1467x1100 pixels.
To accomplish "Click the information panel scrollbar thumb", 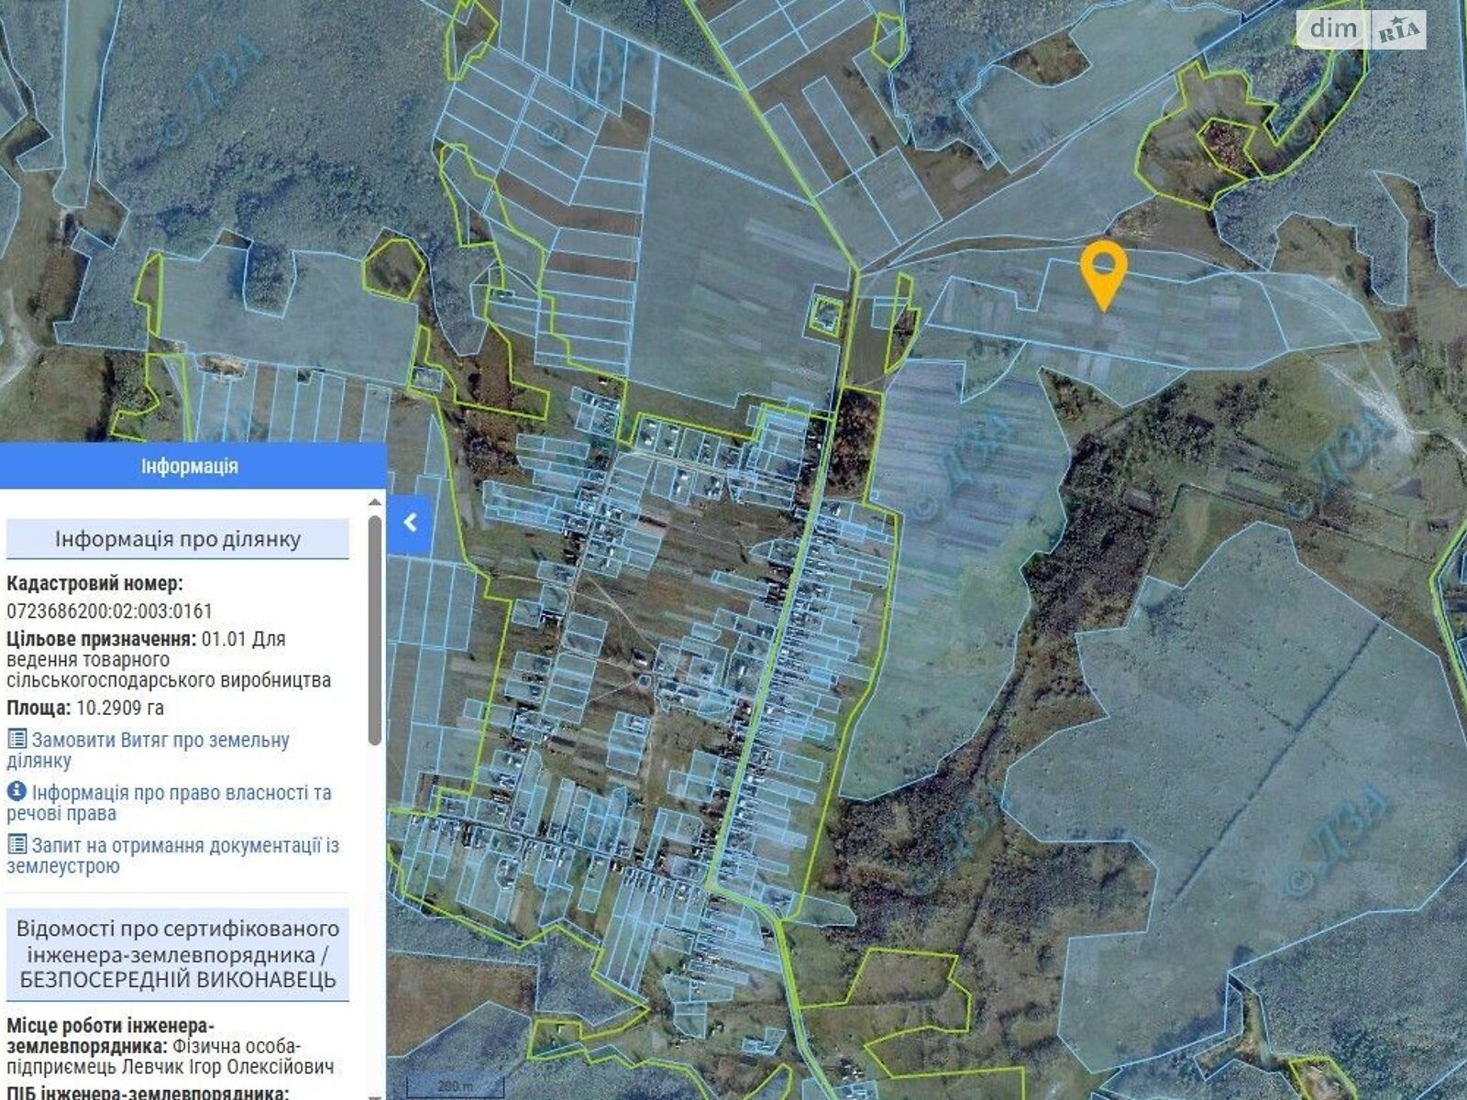I will pos(374,631).
